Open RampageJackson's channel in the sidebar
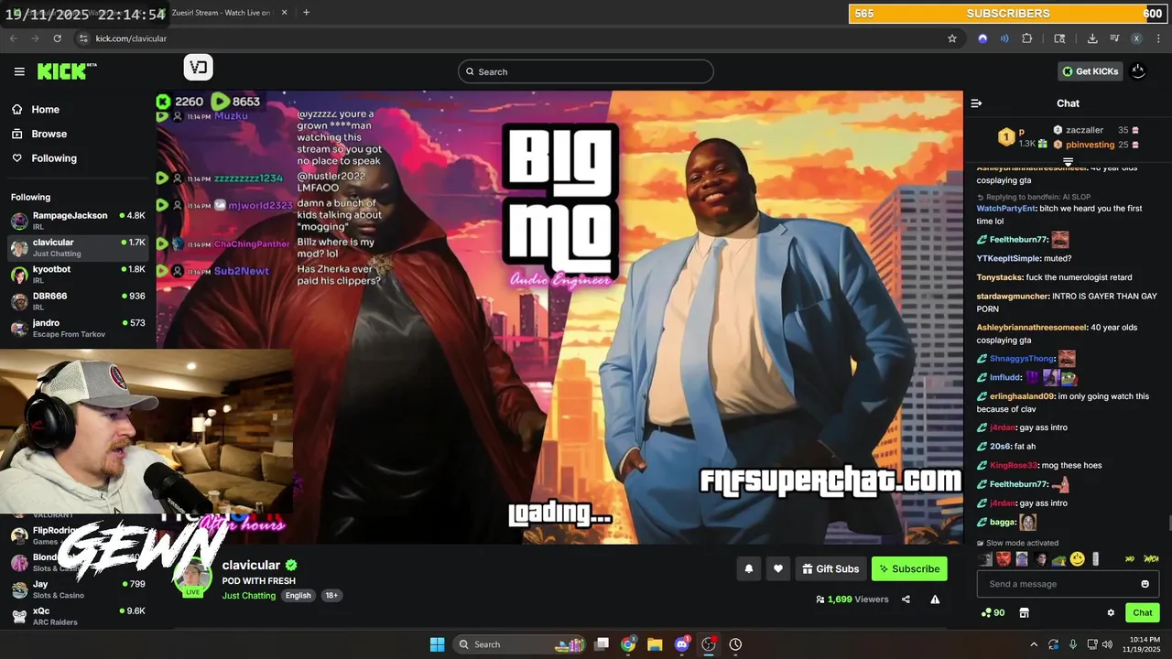The image size is (1172, 659). coord(78,221)
